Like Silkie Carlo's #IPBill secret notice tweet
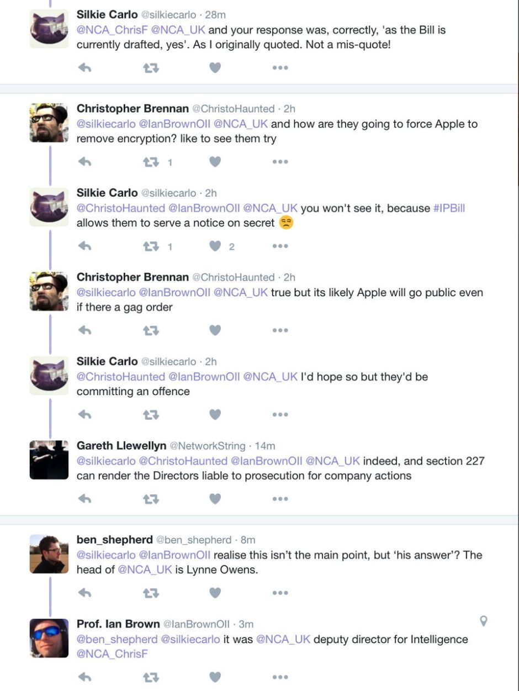Viewport: 519px width, 691px height. 215,246
